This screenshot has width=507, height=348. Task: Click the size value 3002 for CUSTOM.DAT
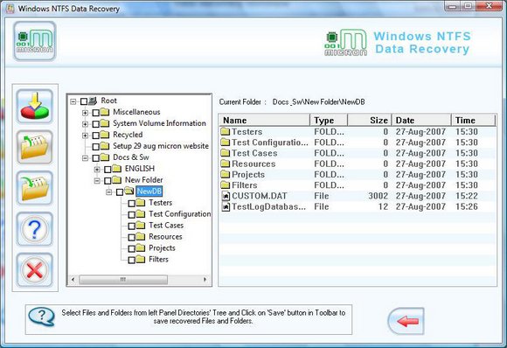click(x=378, y=196)
